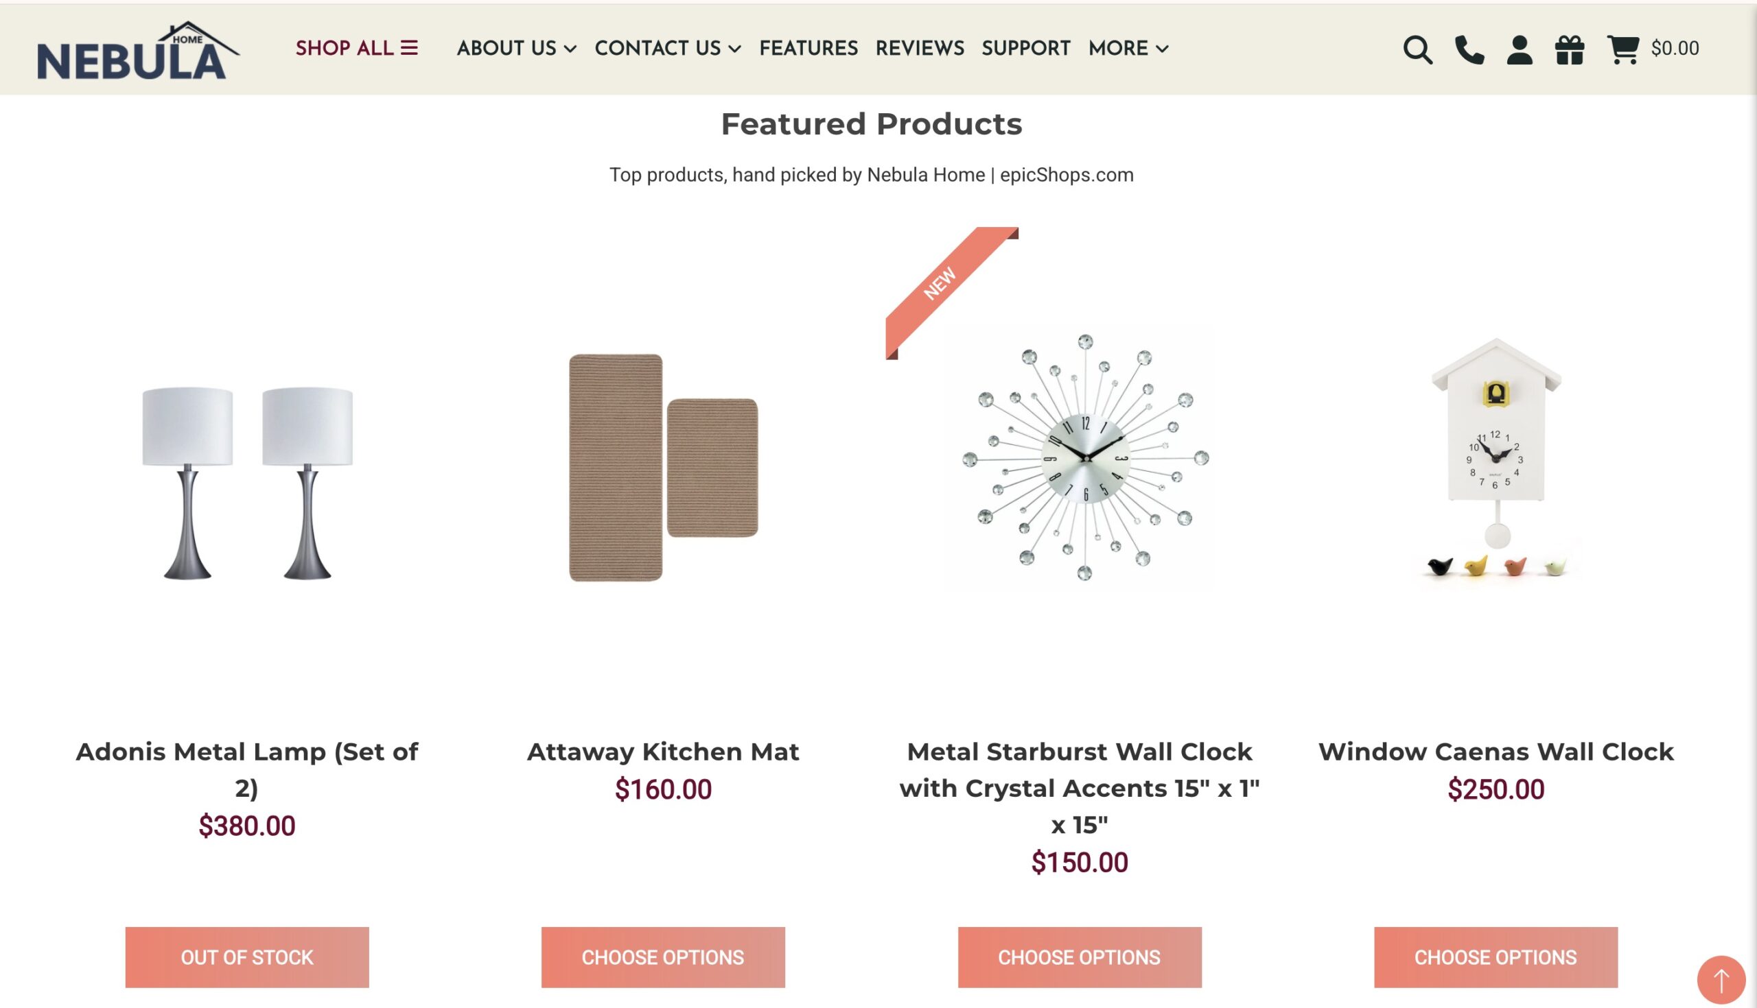Open the user account icon

click(x=1520, y=50)
